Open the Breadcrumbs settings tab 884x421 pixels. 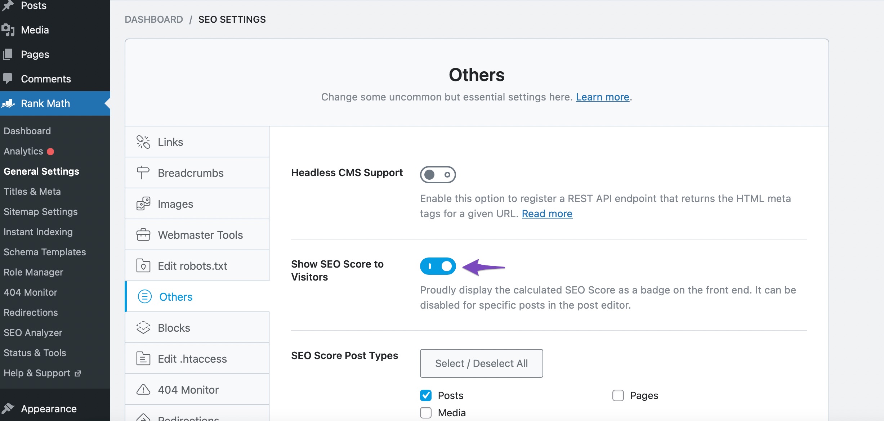(x=197, y=173)
